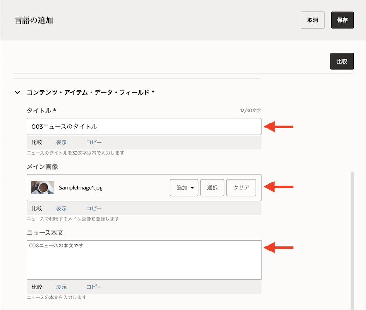Click コピー under the メイン画像 field
This screenshot has height=310, width=366.
point(94,208)
